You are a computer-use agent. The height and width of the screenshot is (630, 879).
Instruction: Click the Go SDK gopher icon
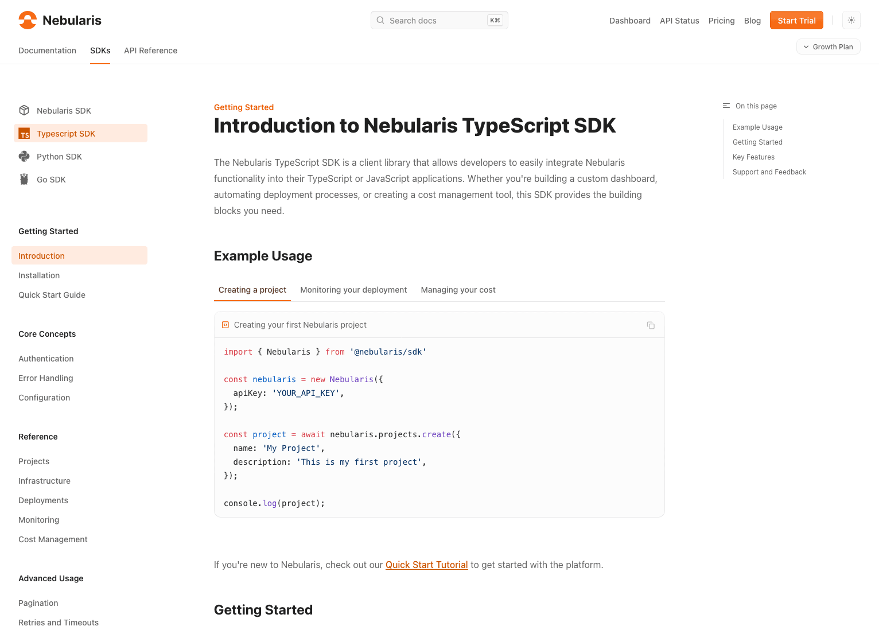(24, 179)
